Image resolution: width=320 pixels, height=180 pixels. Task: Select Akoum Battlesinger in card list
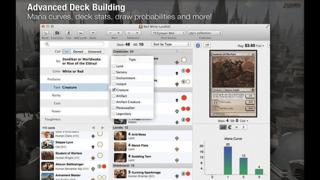click(x=74, y=166)
